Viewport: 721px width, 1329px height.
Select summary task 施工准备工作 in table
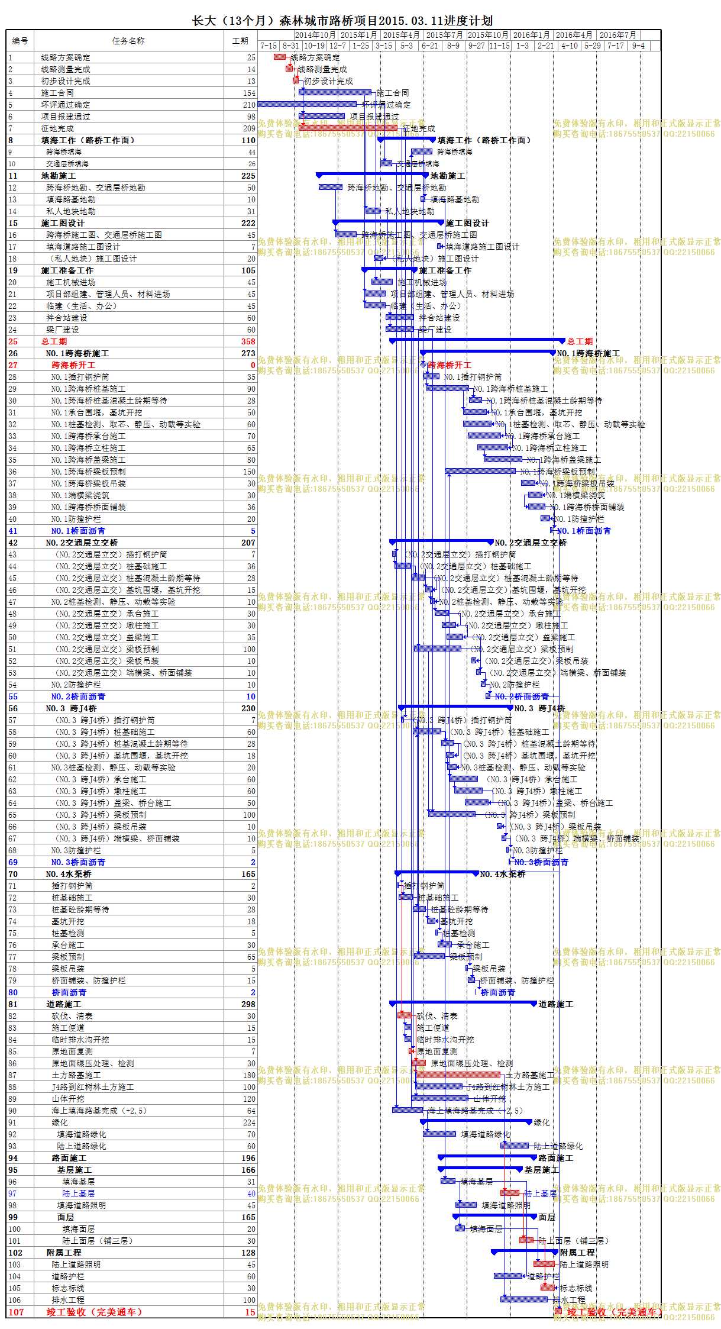[131, 270]
